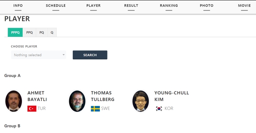Open Young-Chull Kim's portrait photo
This screenshot has height=133, width=256.
140,101
